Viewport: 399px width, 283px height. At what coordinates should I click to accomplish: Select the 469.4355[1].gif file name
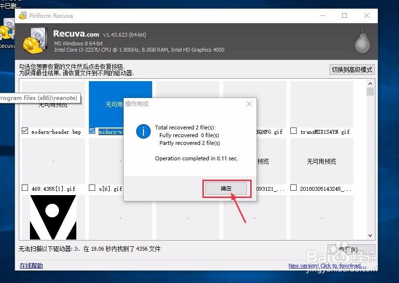pos(54,189)
